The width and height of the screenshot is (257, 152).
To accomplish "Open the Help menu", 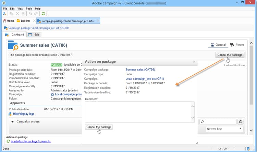I will coord(38,9).
